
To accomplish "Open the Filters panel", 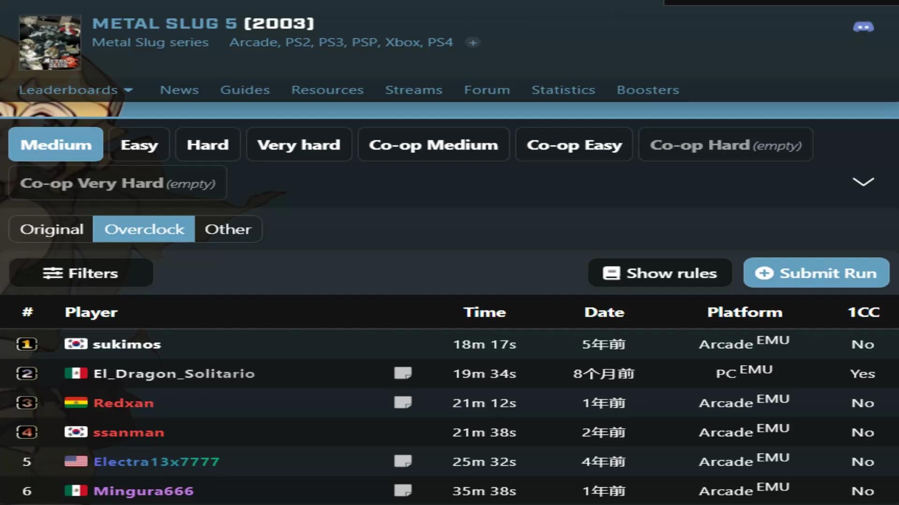I will pos(81,273).
